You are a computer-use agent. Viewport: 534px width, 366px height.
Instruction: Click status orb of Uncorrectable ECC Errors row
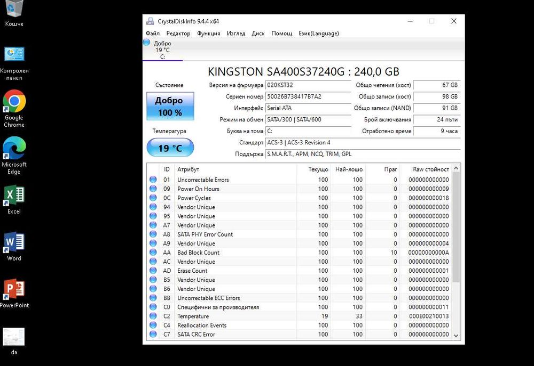(x=153, y=298)
